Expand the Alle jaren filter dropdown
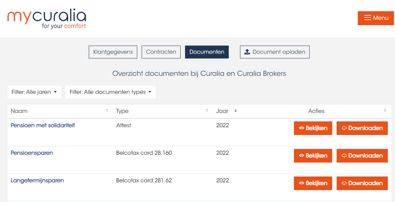The height and width of the screenshot is (202, 395). click(x=34, y=92)
